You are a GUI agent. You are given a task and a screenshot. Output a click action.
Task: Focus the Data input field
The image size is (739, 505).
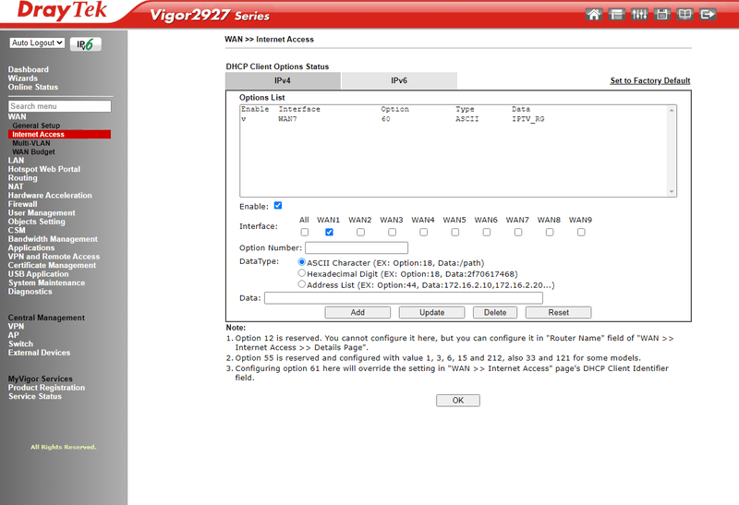tap(404, 298)
